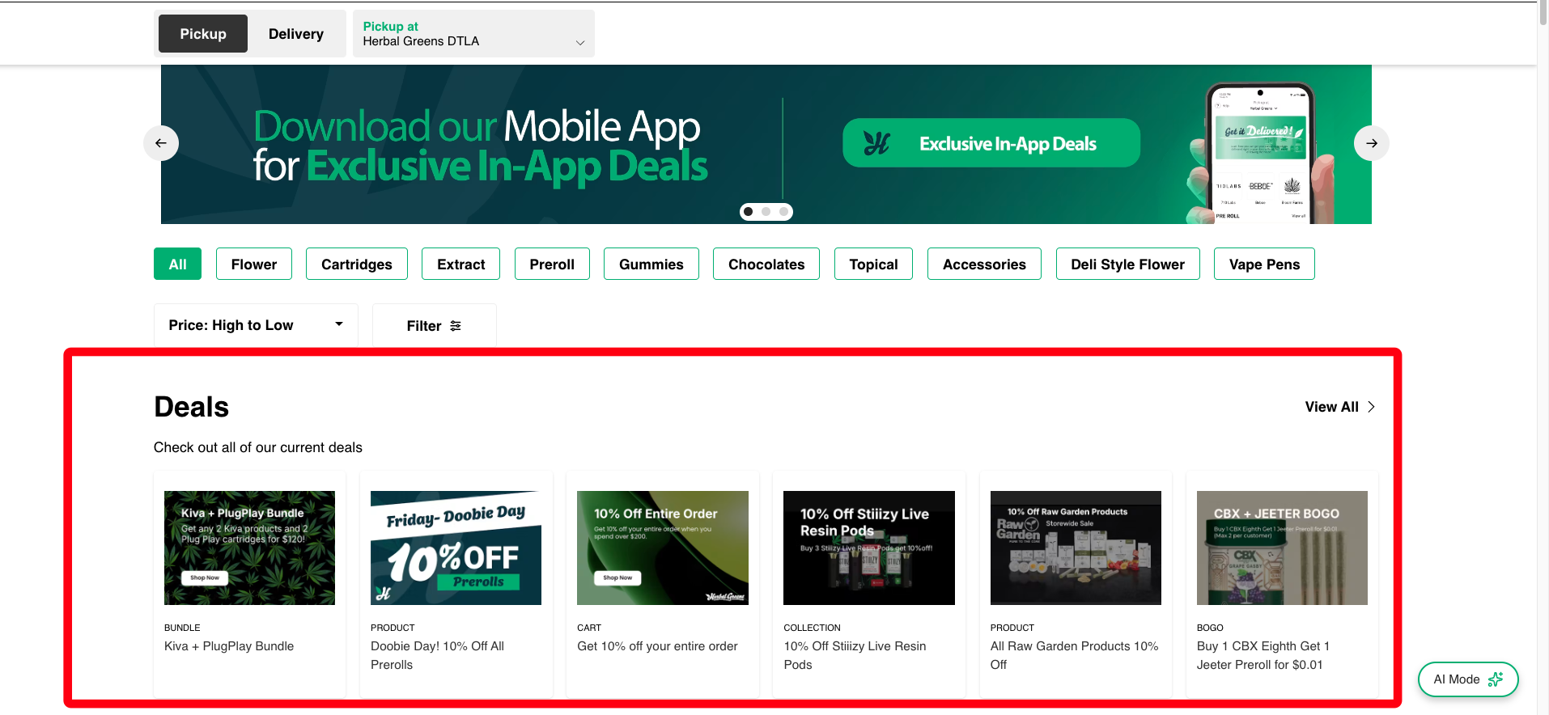Image resolution: width=1549 pixels, height=715 pixels.
Task: Advance to the next banner slide
Action: click(1372, 143)
